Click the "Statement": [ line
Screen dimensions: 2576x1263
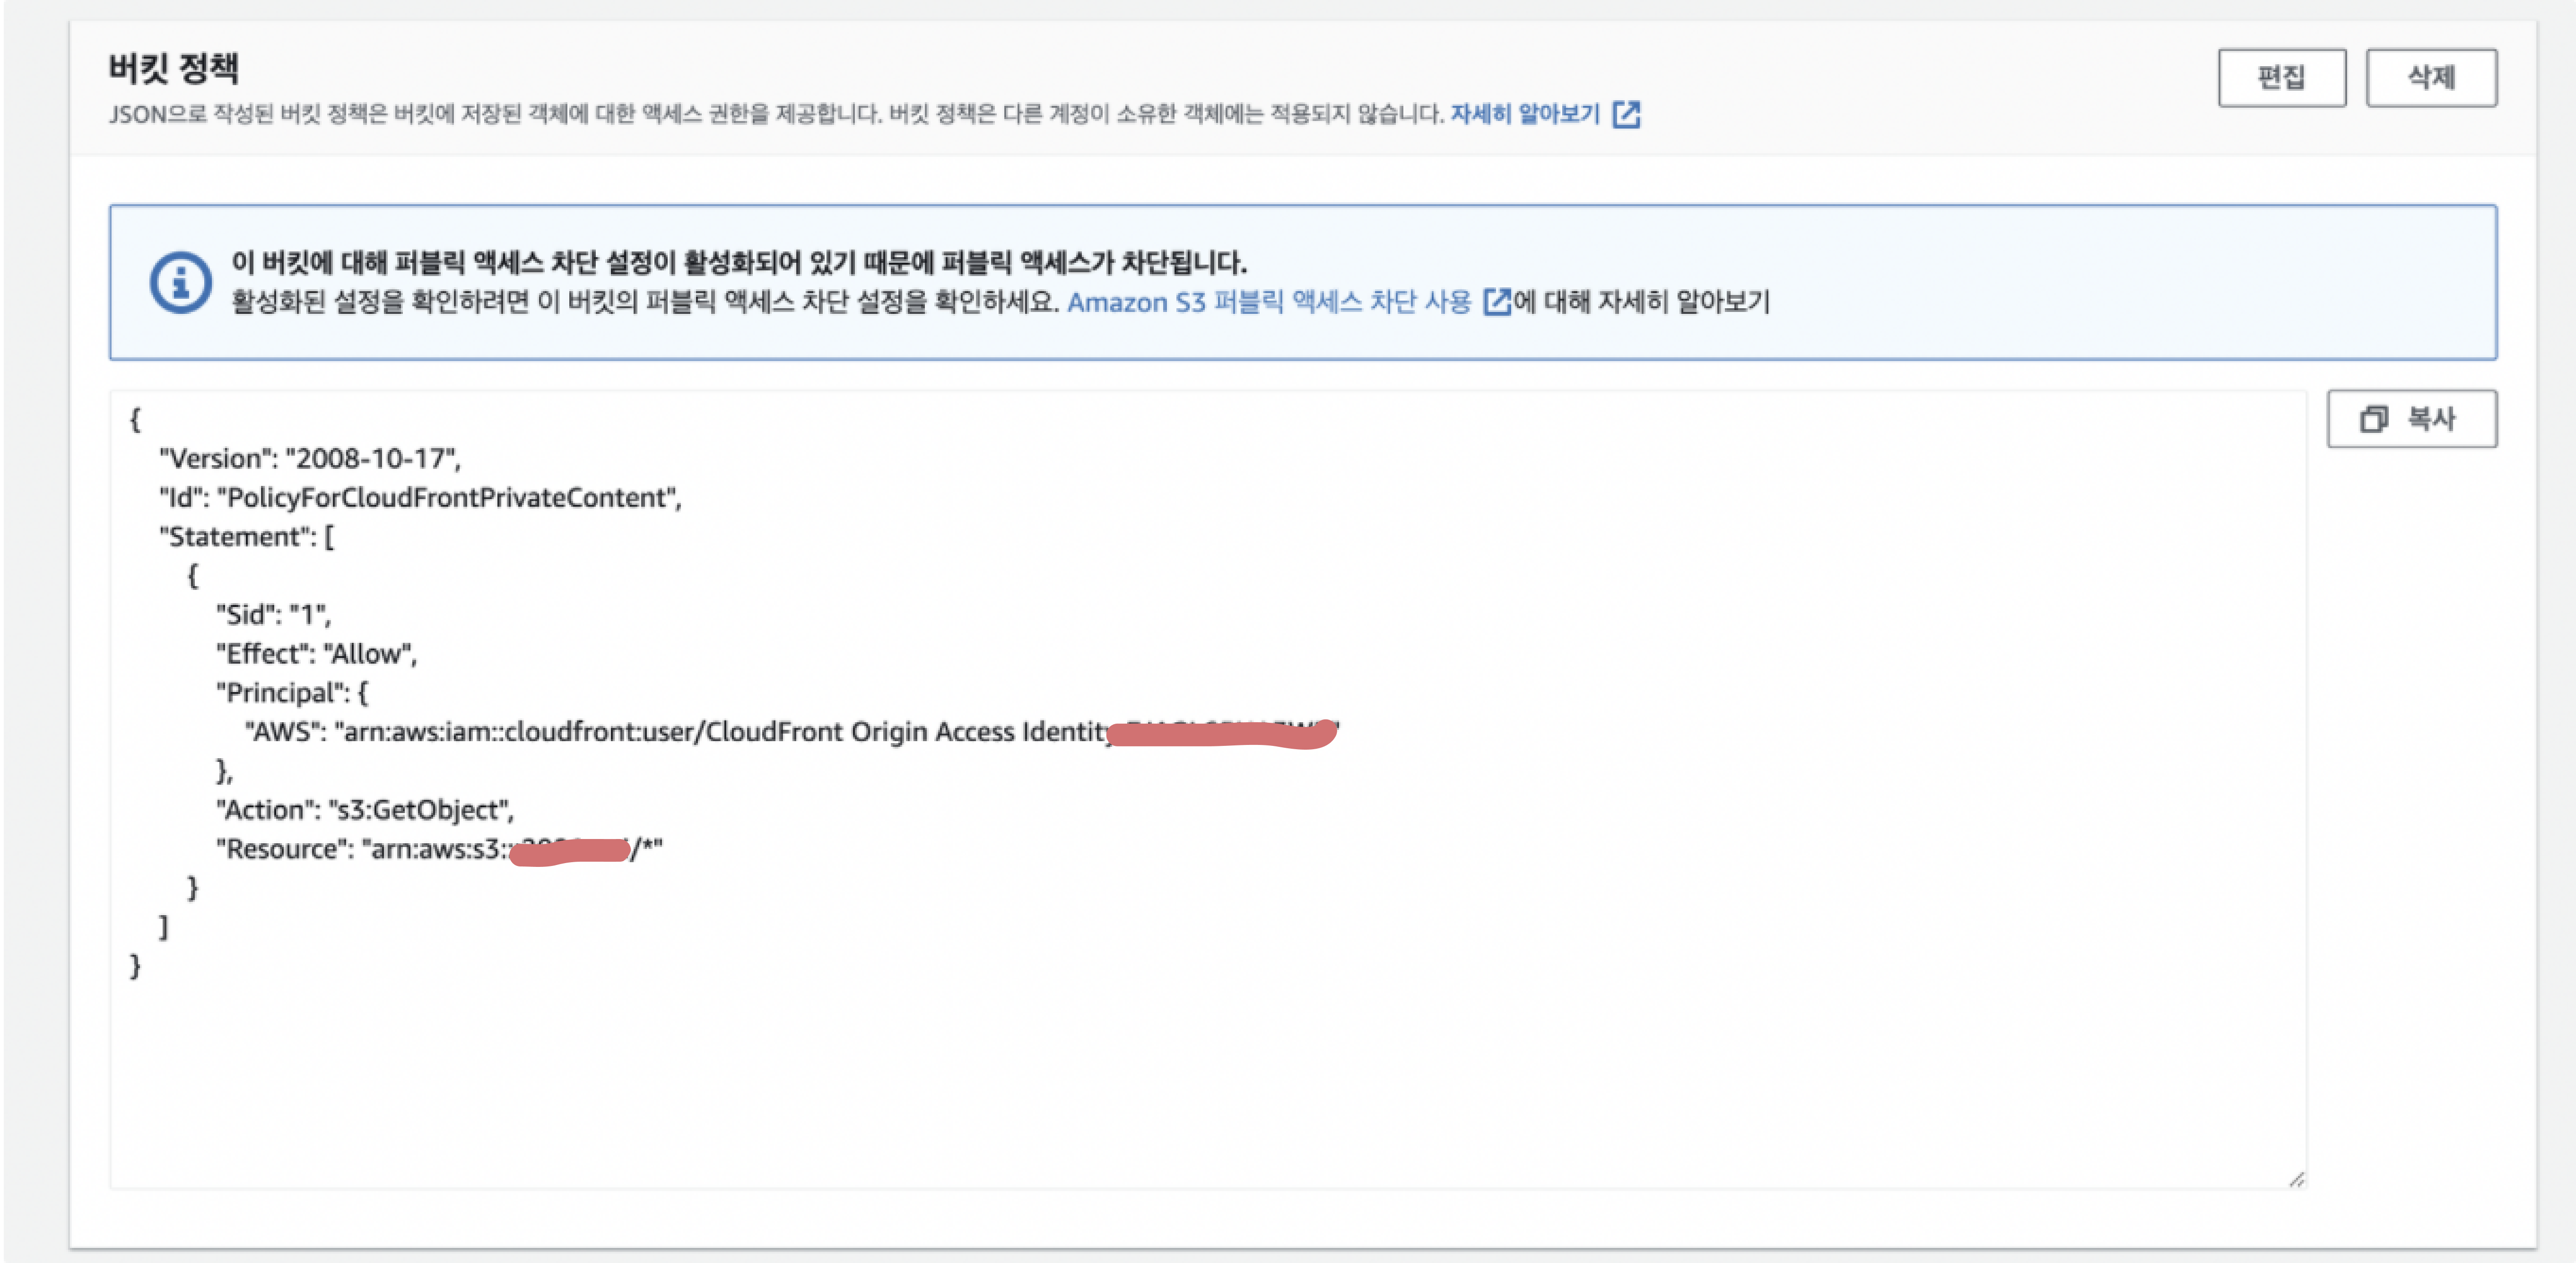[246, 537]
